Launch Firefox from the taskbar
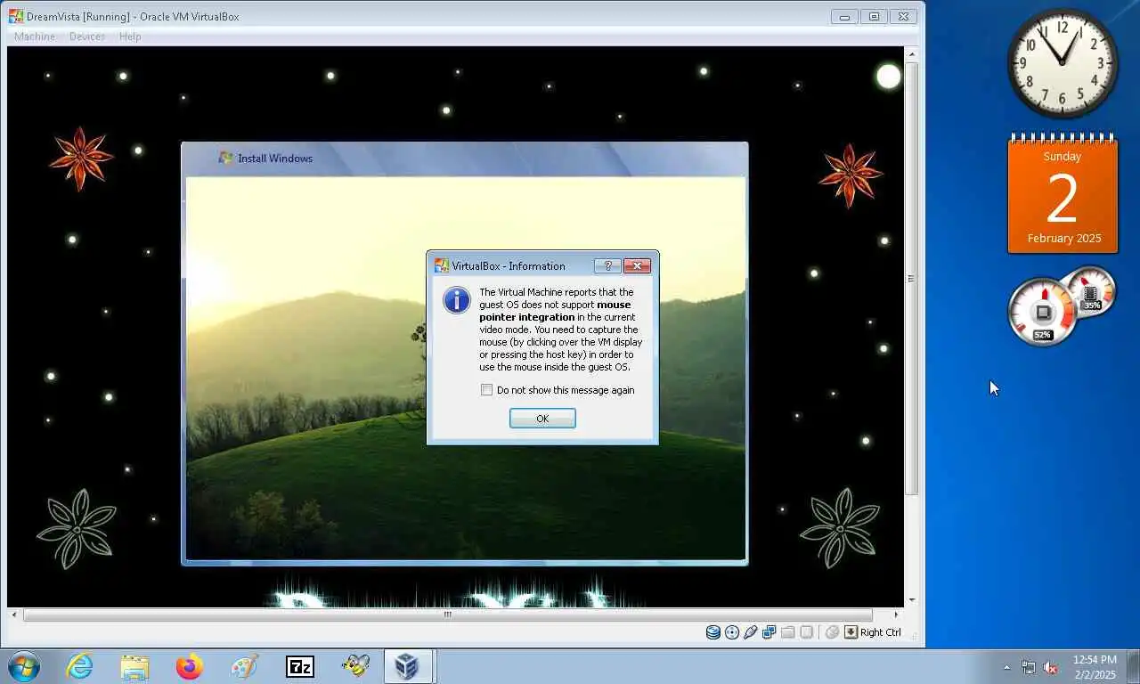Image resolution: width=1140 pixels, height=684 pixels. click(x=189, y=666)
